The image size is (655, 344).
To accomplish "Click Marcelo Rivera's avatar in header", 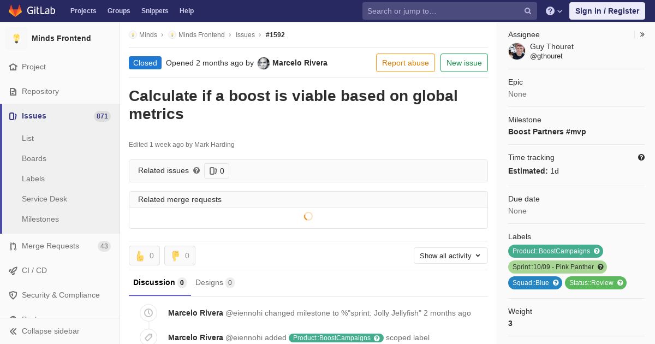I will coord(264,63).
